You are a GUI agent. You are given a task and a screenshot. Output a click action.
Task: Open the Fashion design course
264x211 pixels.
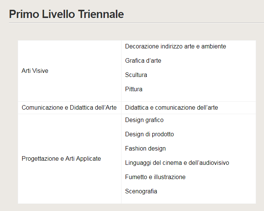tap(146, 149)
